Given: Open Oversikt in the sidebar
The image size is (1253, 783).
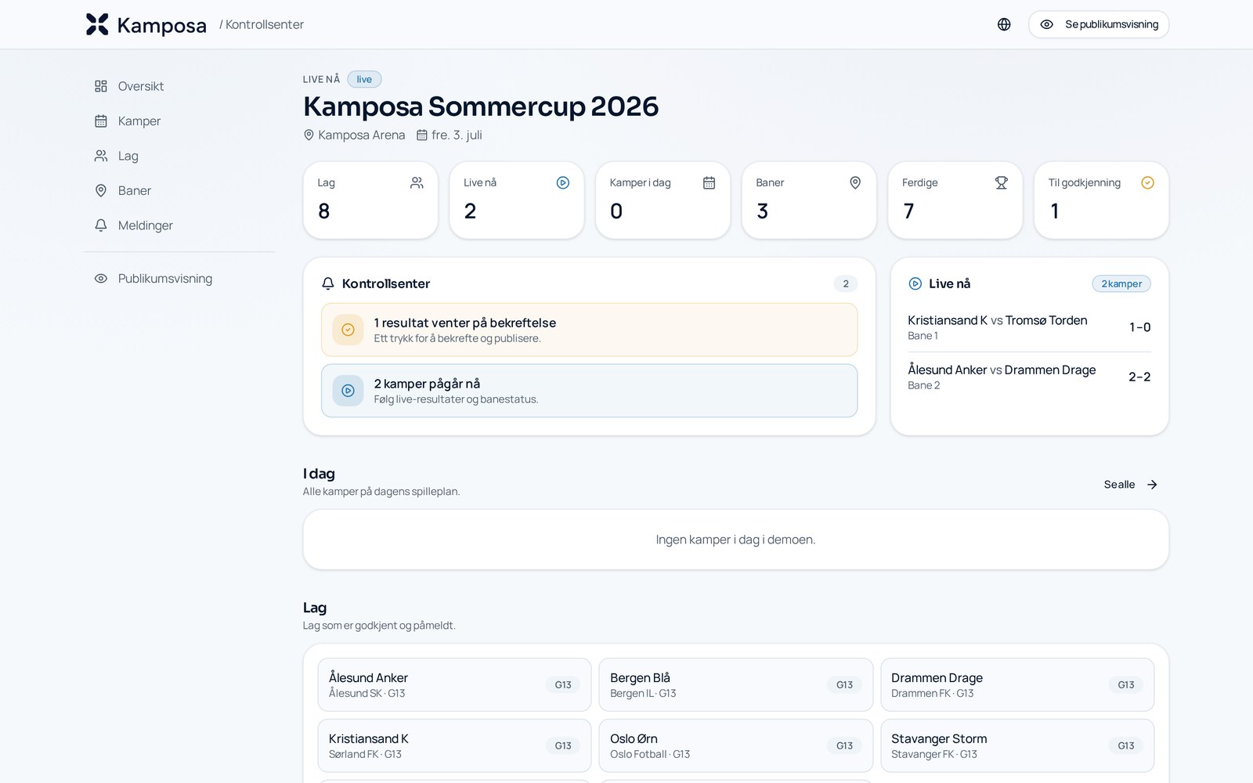Looking at the screenshot, I should pyautogui.click(x=179, y=86).
